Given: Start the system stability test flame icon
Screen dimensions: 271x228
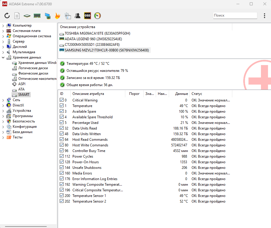Looking at the screenshot, I should (57, 16).
